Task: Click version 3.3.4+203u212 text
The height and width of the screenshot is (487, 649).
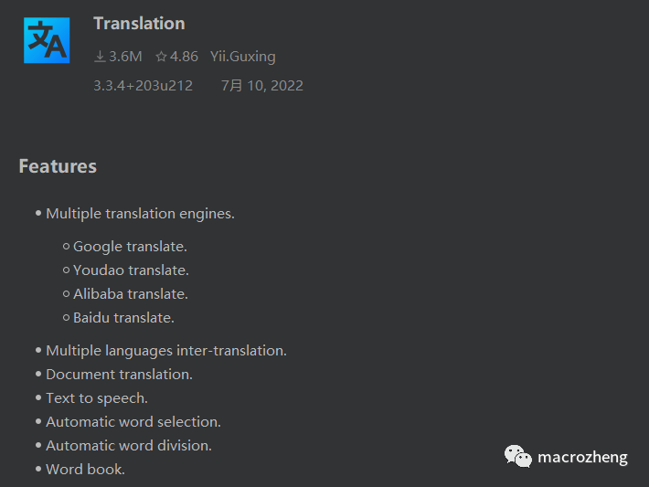Action: pos(143,86)
